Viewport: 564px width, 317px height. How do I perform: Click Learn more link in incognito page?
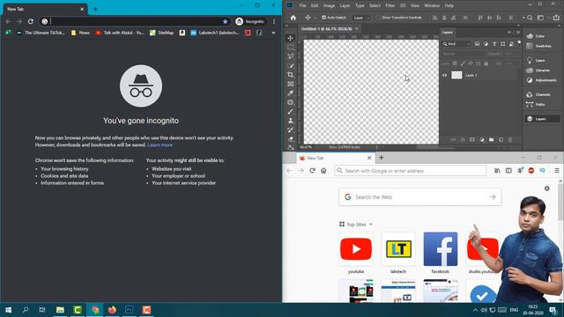160,144
